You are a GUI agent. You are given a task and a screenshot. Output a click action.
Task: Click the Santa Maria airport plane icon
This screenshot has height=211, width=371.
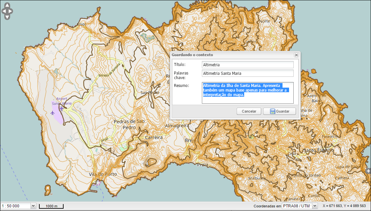61,108
